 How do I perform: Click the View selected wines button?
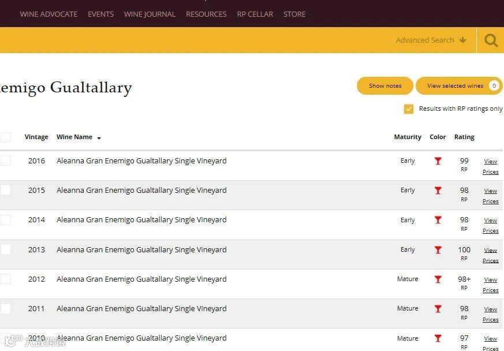pyautogui.click(x=459, y=86)
